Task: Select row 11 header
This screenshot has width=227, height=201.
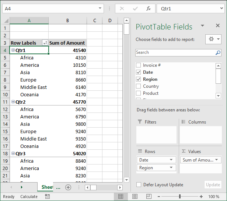Action: pos(5,102)
